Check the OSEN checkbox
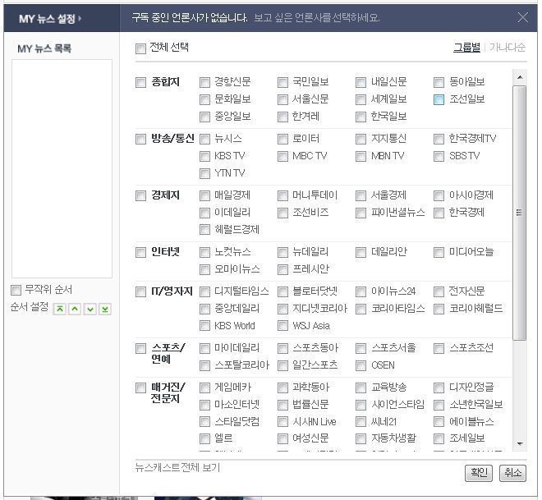542x500 pixels. point(361,366)
